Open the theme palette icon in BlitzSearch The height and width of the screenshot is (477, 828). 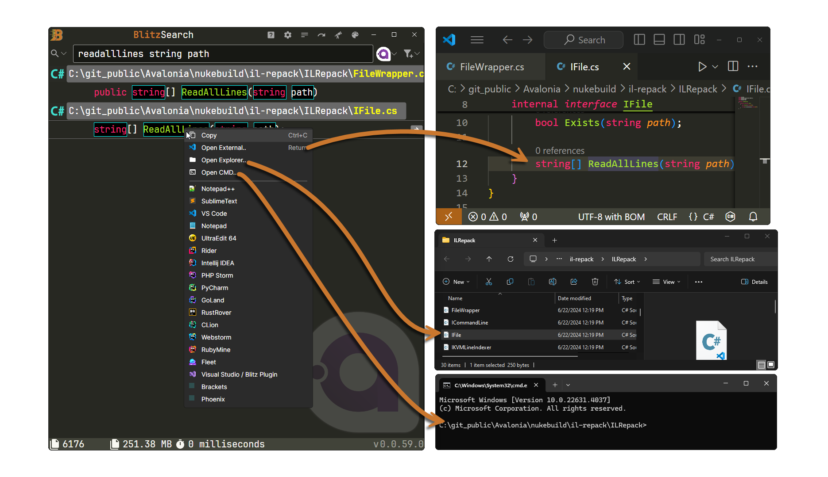355,35
